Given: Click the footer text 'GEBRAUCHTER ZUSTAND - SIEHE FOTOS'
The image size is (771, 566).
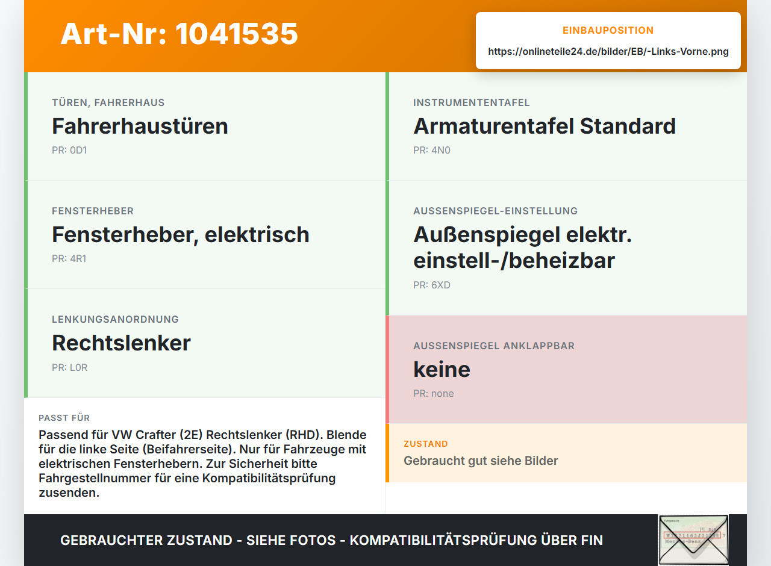Looking at the screenshot, I should (x=198, y=540).
